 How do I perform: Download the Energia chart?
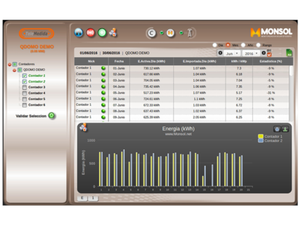(285, 129)
